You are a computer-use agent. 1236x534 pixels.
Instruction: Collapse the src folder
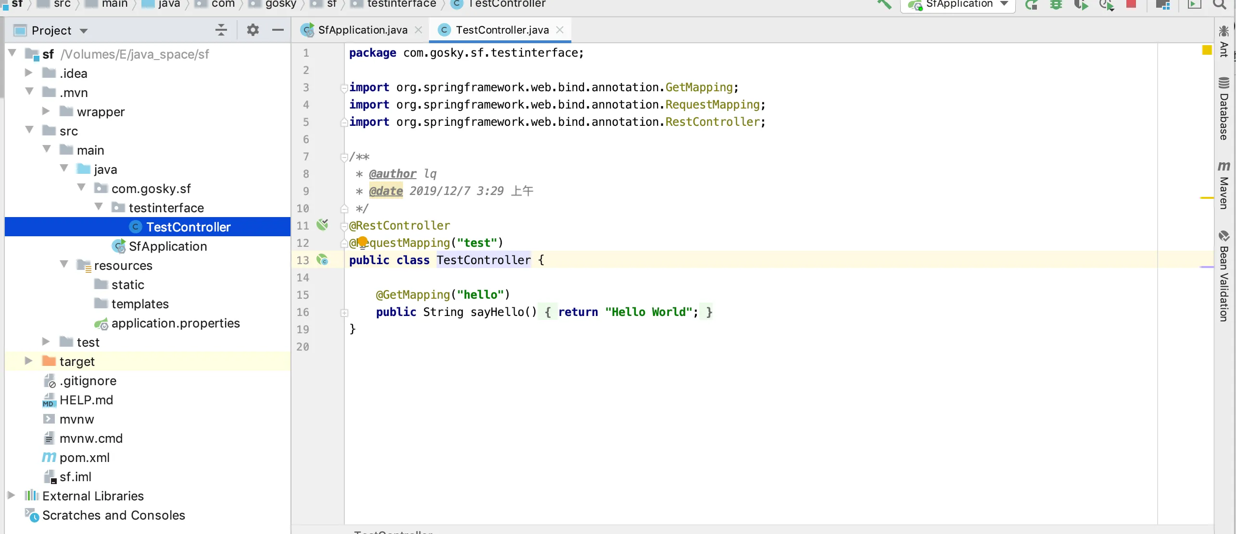(29, 130)
